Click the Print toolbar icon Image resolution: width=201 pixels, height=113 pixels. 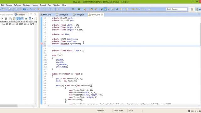pos(17,9)
